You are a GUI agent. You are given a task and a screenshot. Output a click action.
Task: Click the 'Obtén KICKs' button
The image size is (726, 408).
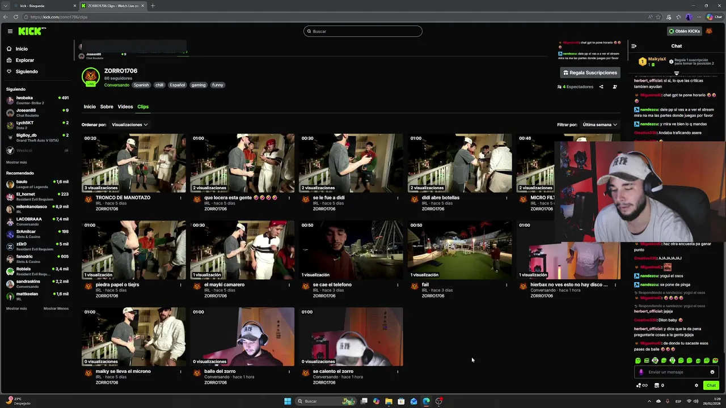point(684,31)
